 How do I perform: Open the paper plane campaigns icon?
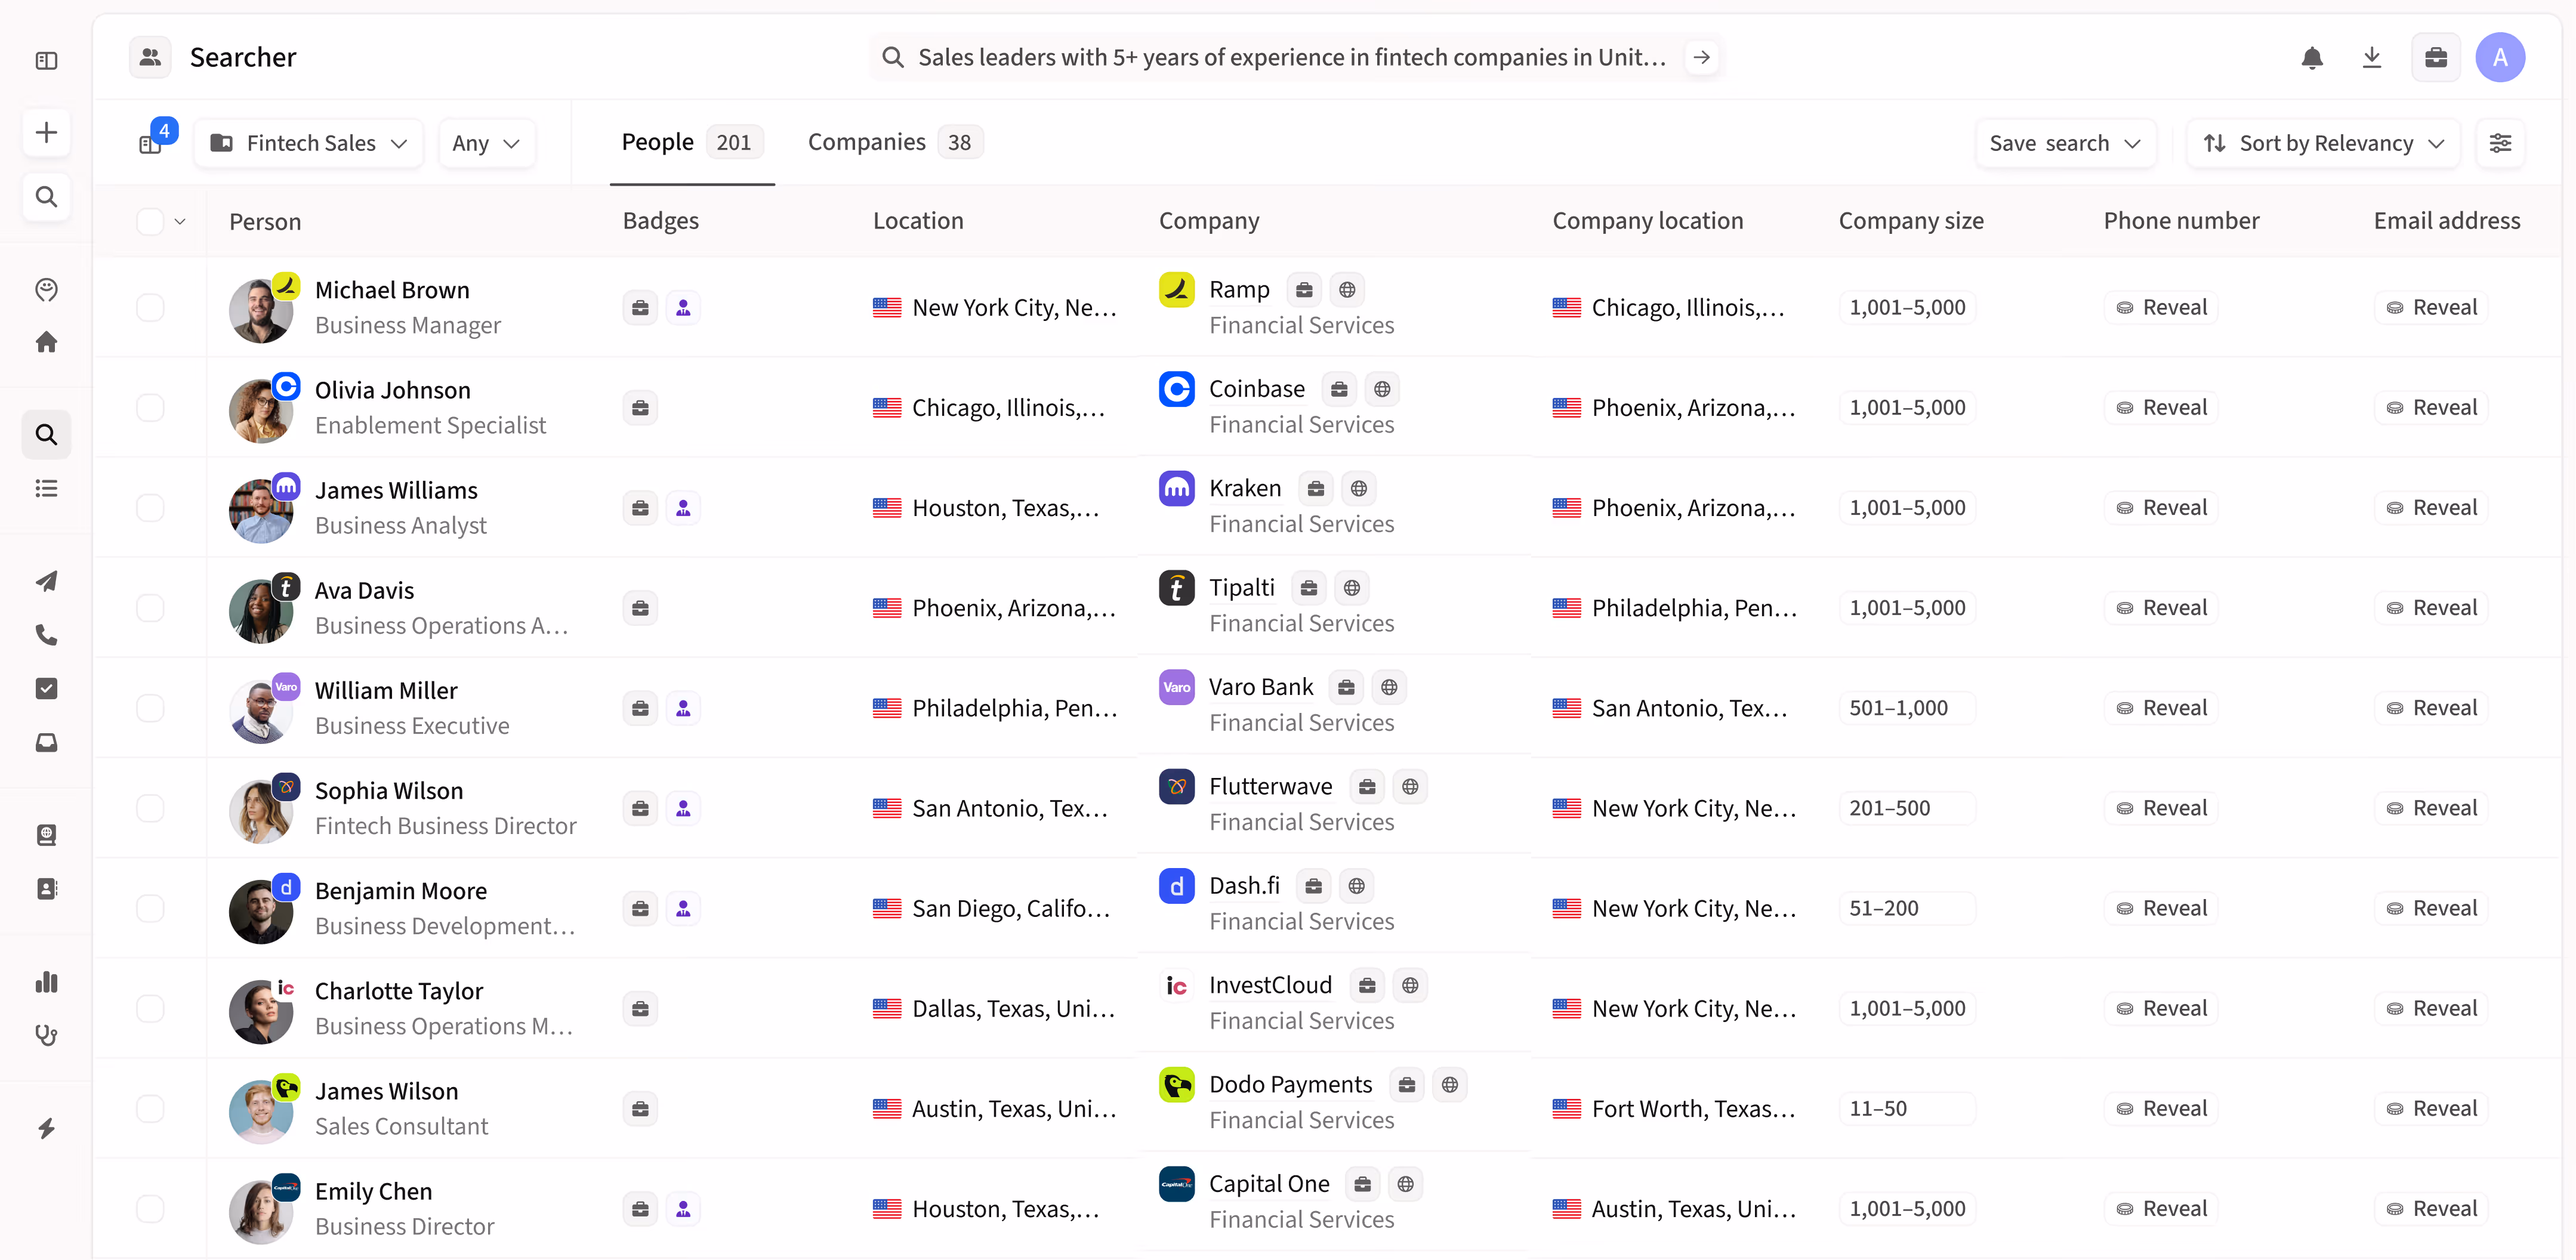point(46,581)
